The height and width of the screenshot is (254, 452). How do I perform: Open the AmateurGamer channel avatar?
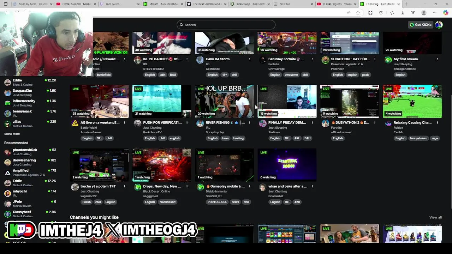[x=75, y=123]
